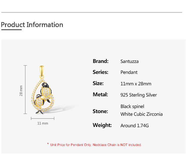The height and width of the screenshot is (164, 187).
Task: Click the Metal: field label
Action: (100, 94)
